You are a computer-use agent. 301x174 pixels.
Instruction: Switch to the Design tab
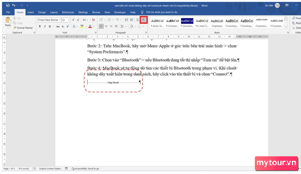(x=42, y=12)
